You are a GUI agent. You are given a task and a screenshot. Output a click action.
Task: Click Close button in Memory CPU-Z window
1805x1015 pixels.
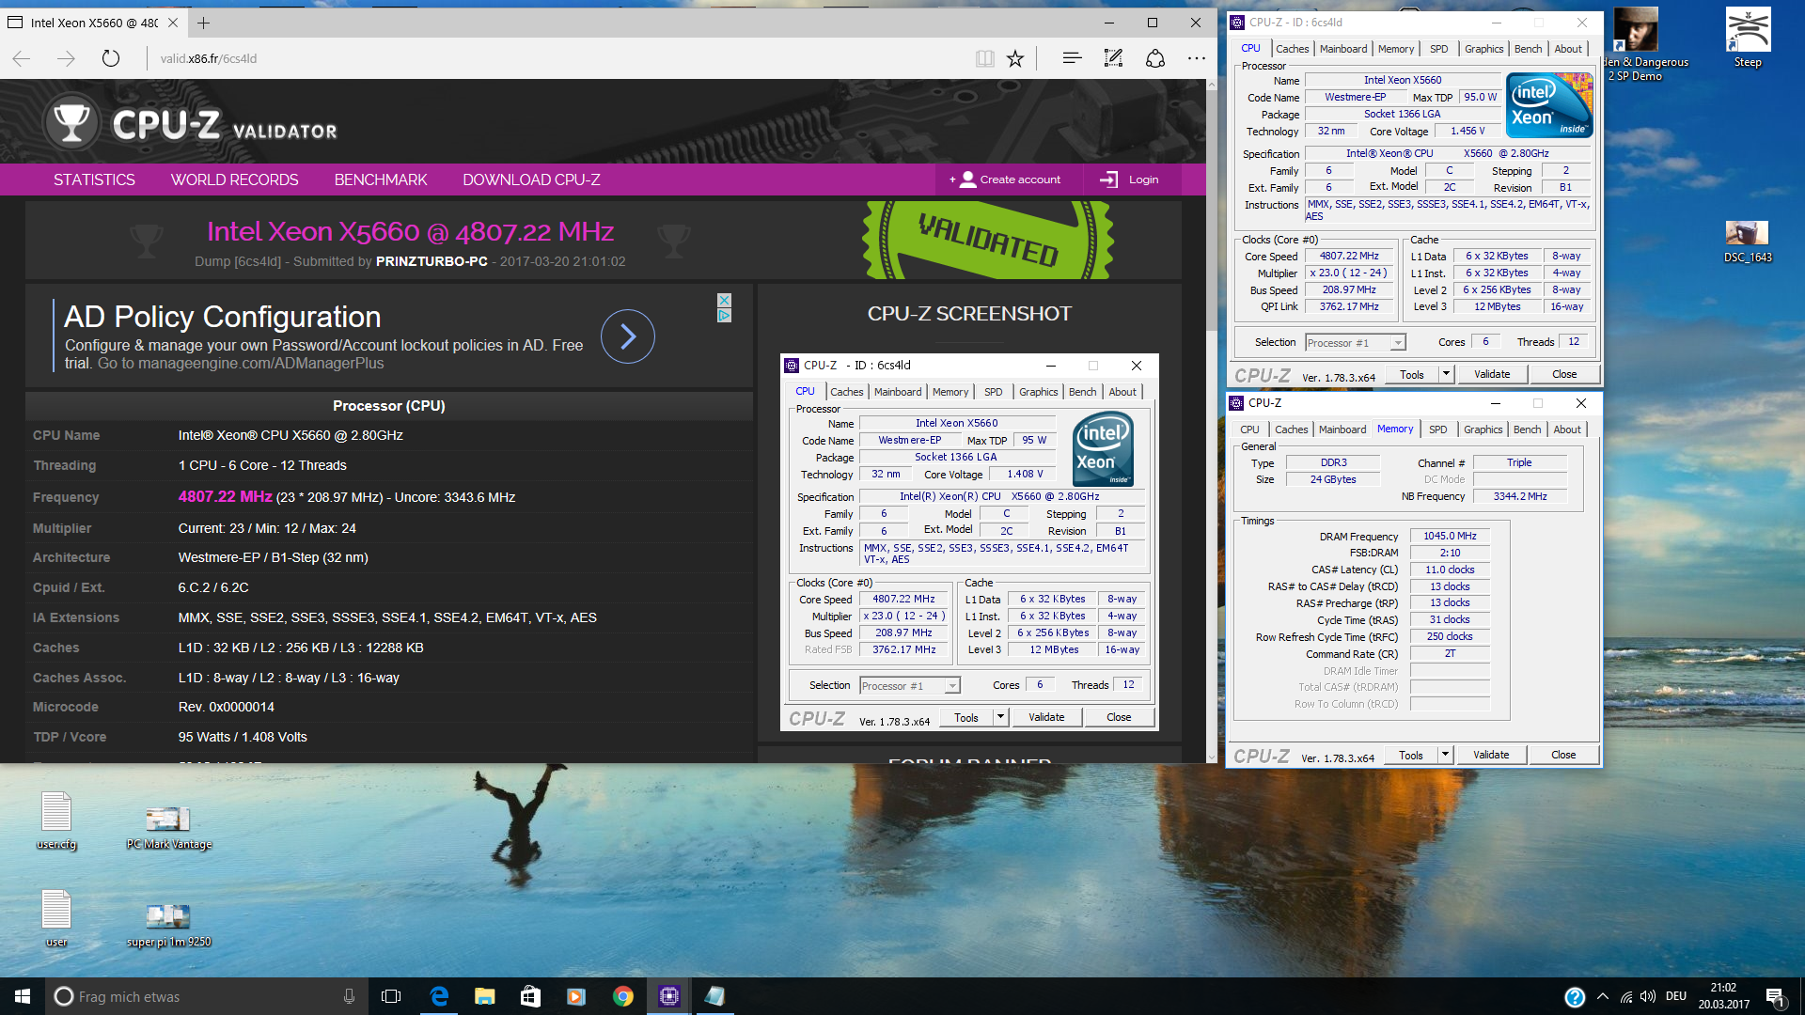(x=1563, y=755)
